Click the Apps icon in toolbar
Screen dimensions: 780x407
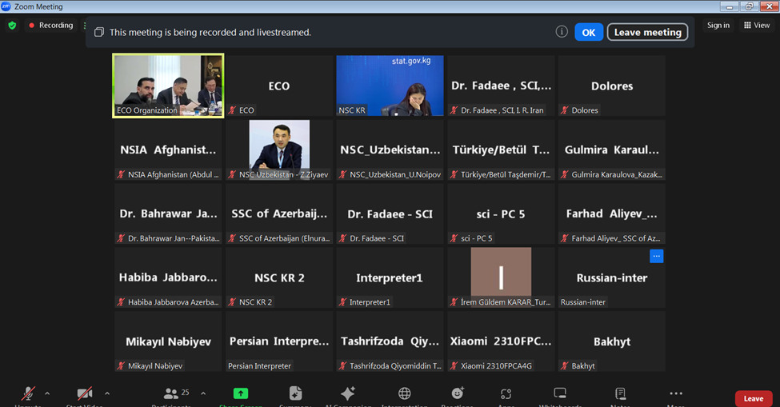point(506,393)
